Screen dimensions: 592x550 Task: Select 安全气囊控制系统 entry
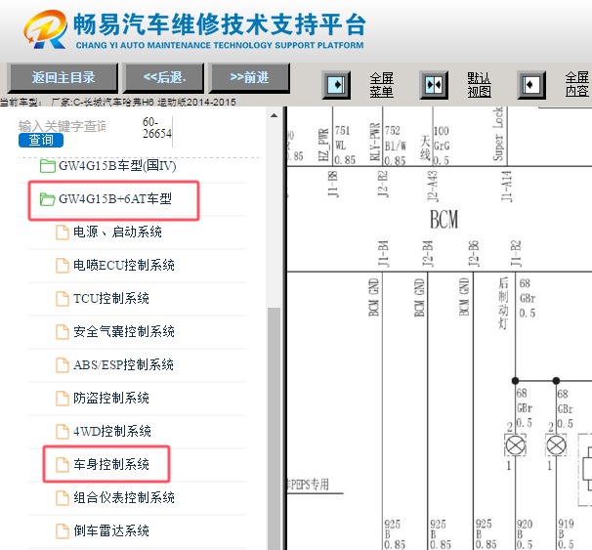tap(124, 332)
